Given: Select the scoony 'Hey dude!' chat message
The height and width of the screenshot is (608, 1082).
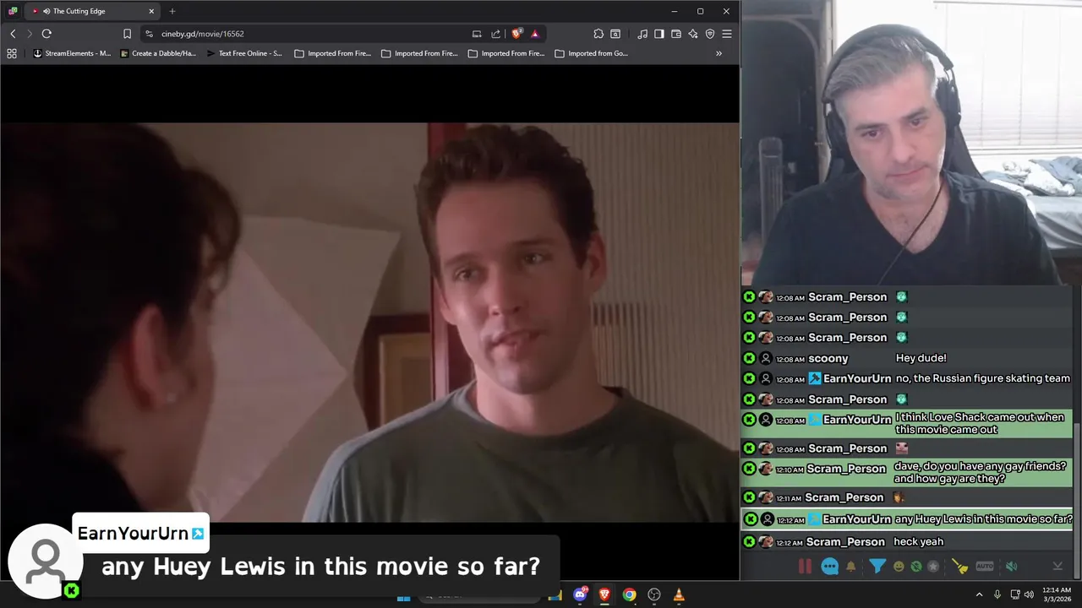Looking at the screenshot, I should pyautogui.click(x=908, y=358).
